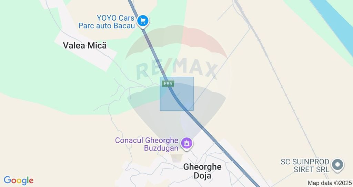Open the YOYO Cars Parc auto Bacau label
Viewport: 353px width, 187px height.
[x=107, y=22]
